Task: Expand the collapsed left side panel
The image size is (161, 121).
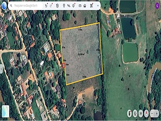Action: [1, 69]
